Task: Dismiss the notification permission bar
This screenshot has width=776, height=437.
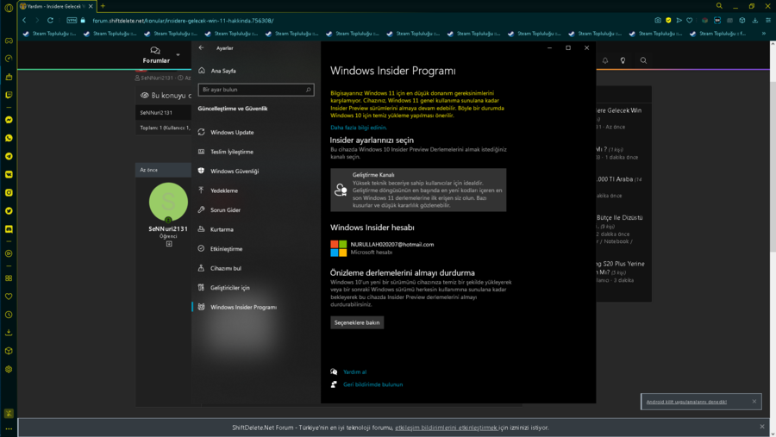Action: pos(761,427)
